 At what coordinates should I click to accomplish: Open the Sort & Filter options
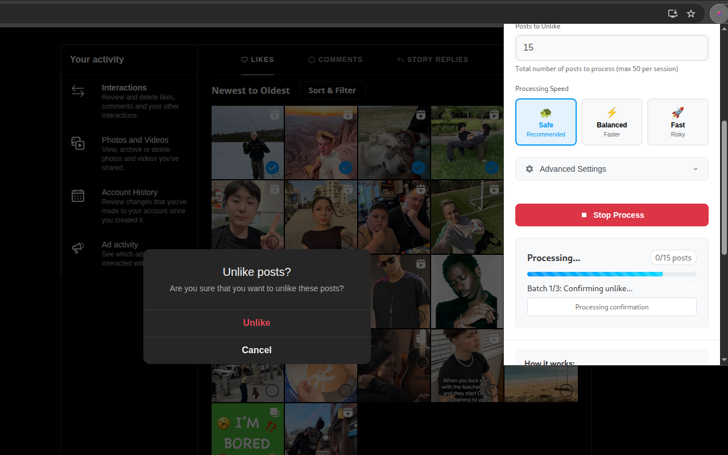coord(332,90)
